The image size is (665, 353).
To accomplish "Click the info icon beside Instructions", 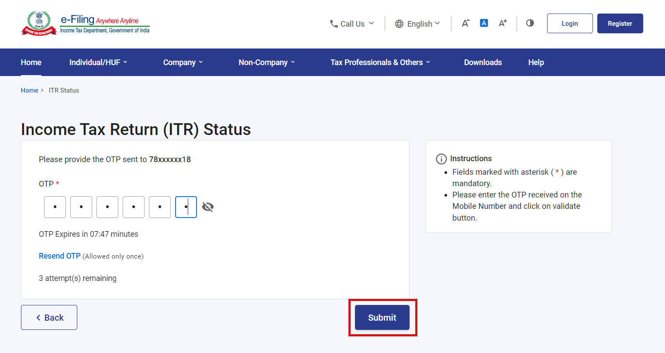I will (x=441, y=159).
